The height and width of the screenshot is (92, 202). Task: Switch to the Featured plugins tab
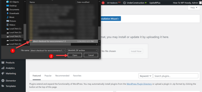37,76
